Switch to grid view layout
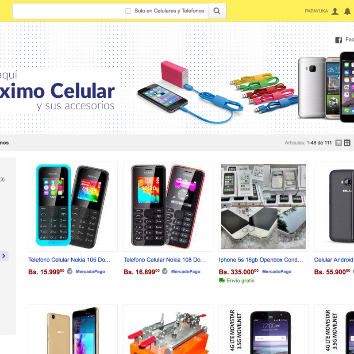The image size is (354, 354). tap(347, 142)
